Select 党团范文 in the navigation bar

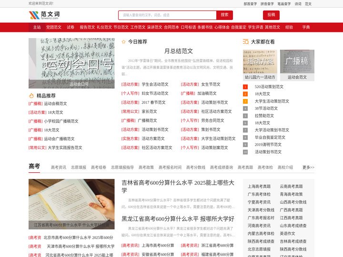tap(54, 27)
